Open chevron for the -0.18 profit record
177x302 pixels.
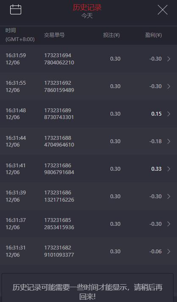click(x=169, y=141)
